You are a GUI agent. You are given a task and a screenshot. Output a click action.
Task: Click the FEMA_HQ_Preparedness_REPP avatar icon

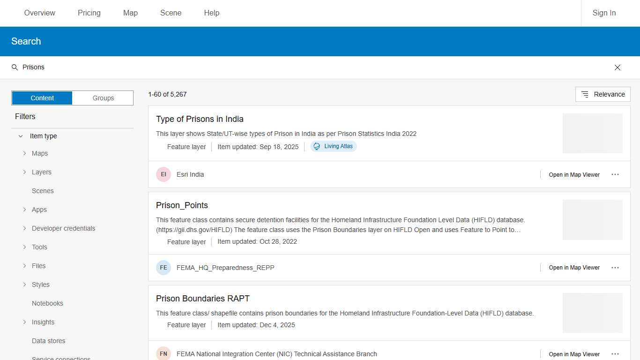[x=164, y=268]
